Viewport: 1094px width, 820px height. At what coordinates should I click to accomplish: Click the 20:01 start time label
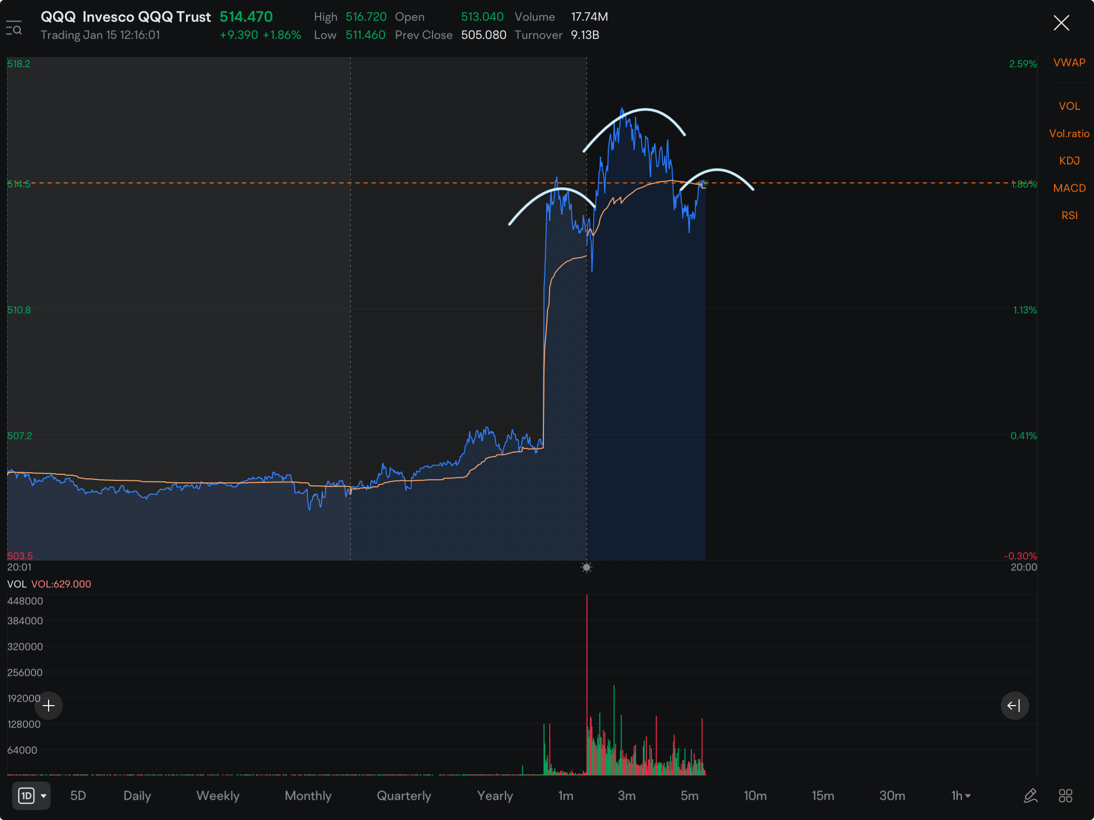(x=19, y=567)
